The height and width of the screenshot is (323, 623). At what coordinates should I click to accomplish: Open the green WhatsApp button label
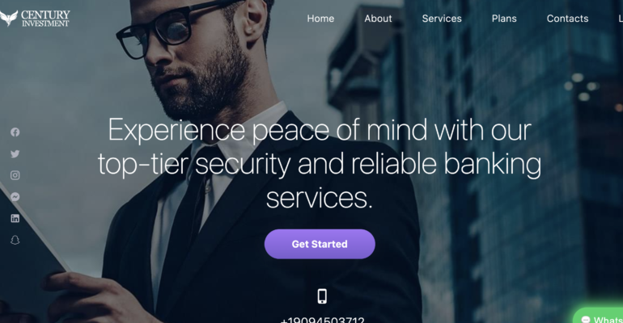608,320
